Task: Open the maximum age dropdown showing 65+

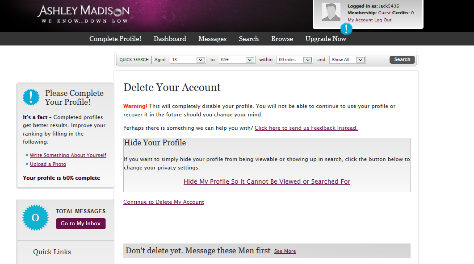Action: point(237,60)
